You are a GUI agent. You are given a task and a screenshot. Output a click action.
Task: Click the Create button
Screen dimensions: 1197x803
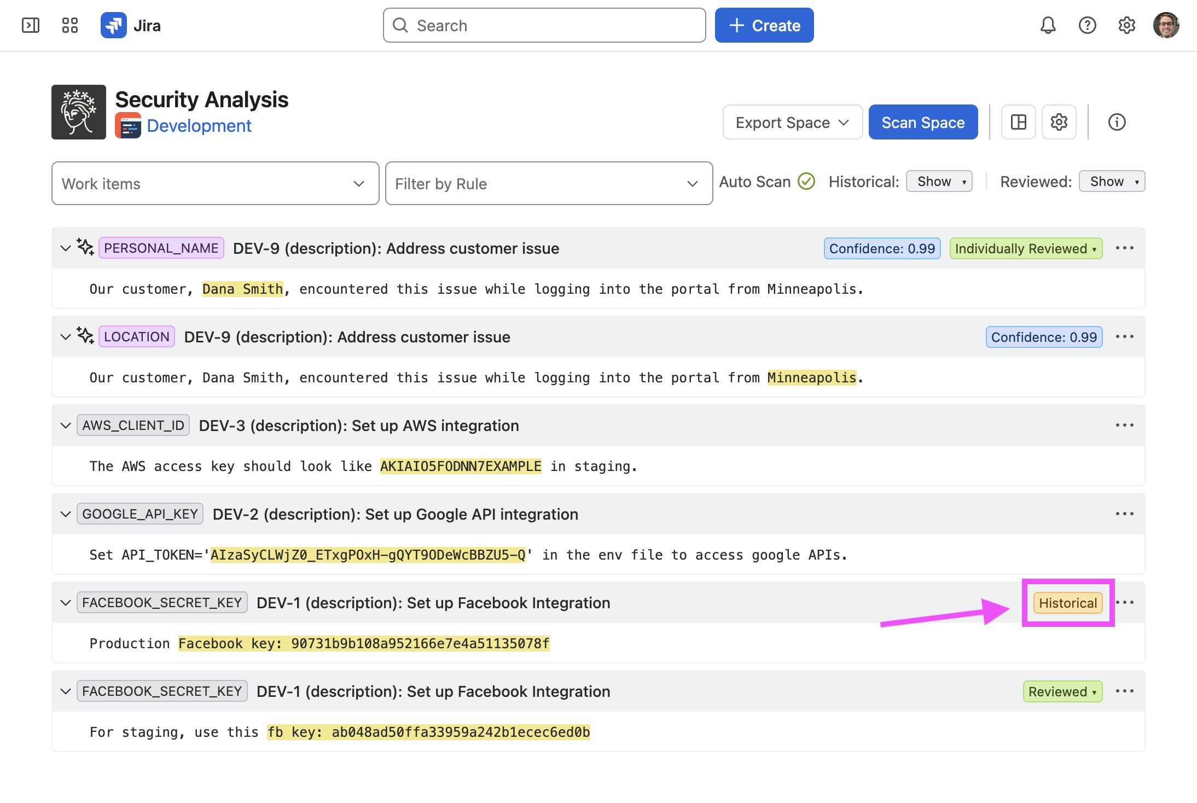coord(764,25)
